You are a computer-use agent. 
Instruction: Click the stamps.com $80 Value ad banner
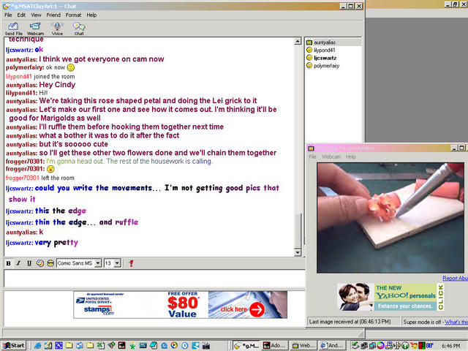click(x=181, y=305)
